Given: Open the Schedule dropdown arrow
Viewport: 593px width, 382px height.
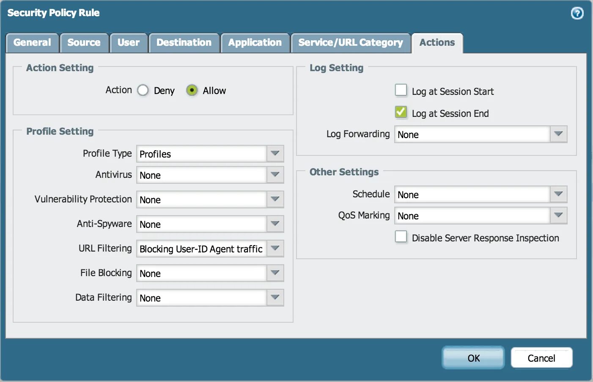Looking at the screenshot, I should [x=558, y=194].
